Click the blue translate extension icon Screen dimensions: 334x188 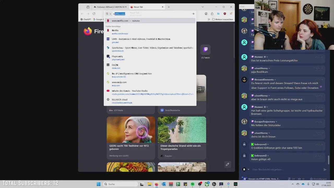coord(218,14)
